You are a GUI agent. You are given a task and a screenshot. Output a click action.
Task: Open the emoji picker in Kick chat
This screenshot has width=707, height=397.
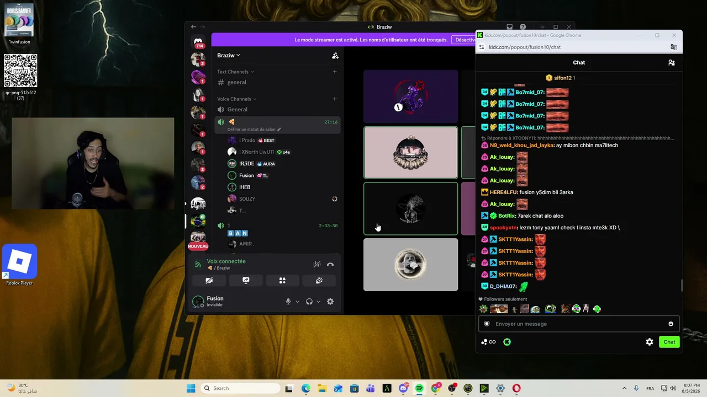coord(671,324)
